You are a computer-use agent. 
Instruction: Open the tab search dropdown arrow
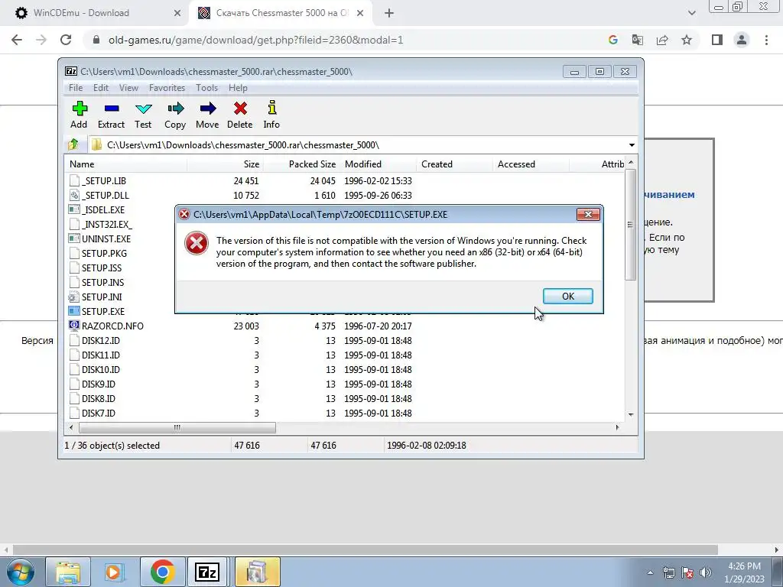[x=691, y=14]
